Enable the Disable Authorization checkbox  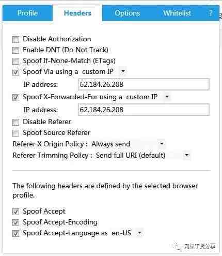[15, 39]
